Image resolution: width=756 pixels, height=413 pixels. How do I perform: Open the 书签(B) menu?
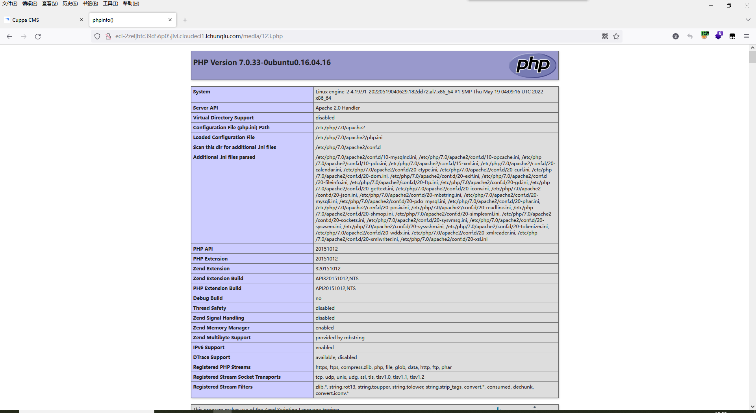pos(90,4)
